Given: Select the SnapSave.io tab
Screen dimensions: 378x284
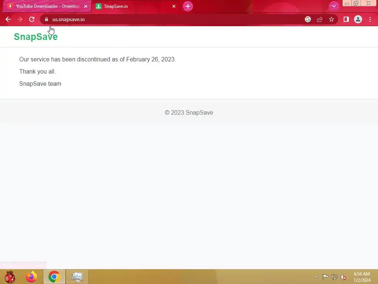Looking at the screenshot, I should click(x=135, y=6).
